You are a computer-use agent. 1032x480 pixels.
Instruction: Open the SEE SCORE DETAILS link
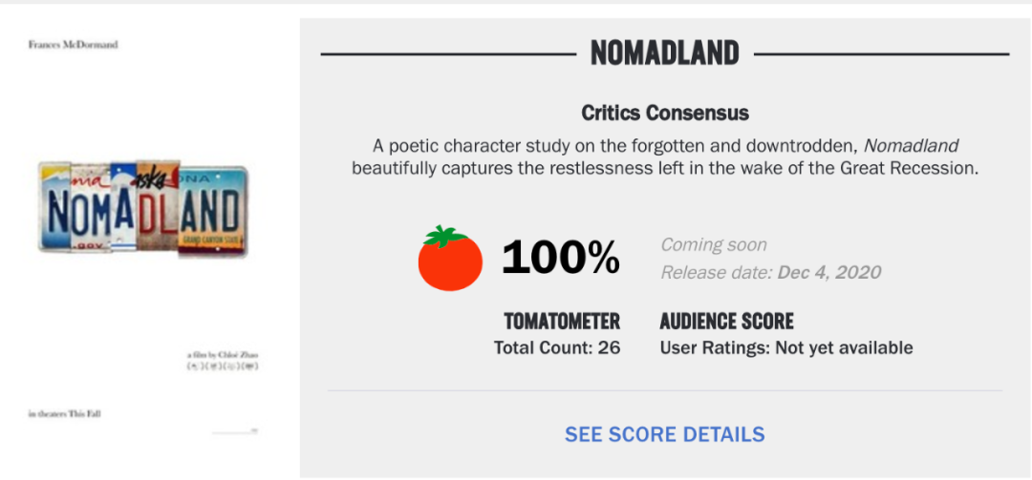click(x=665, y=434)
